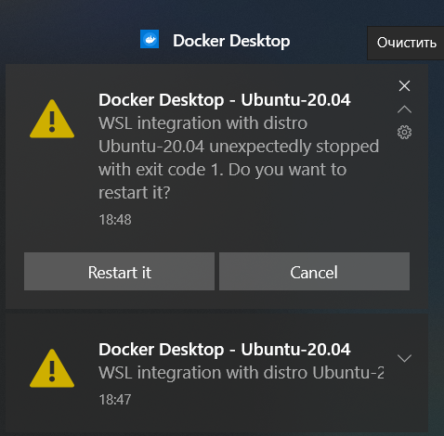
Task: Expand the 18:47 notification using down chevron
Action: [404, 358]
